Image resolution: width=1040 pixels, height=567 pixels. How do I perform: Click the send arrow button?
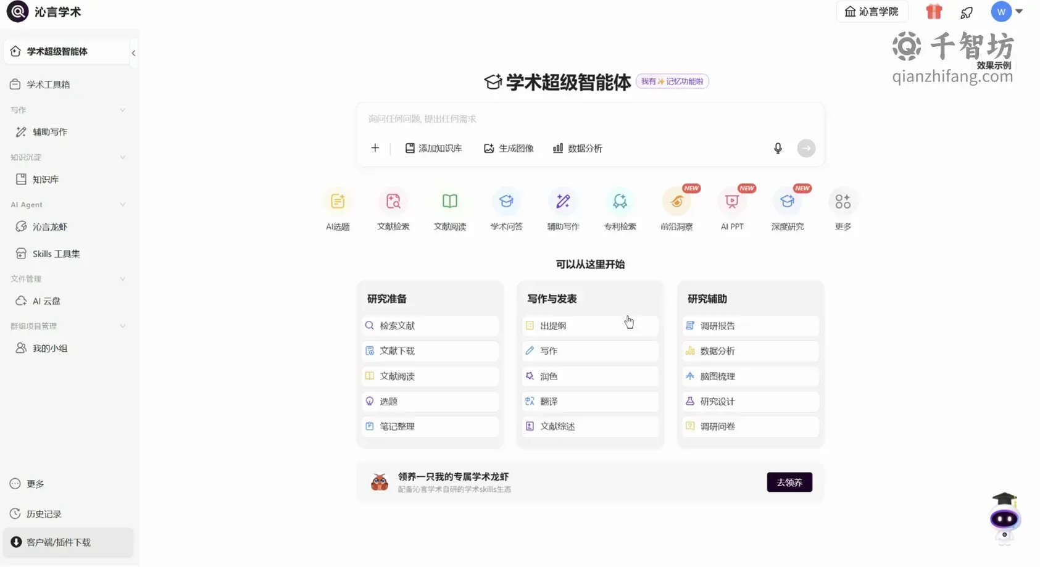(806, 148)
